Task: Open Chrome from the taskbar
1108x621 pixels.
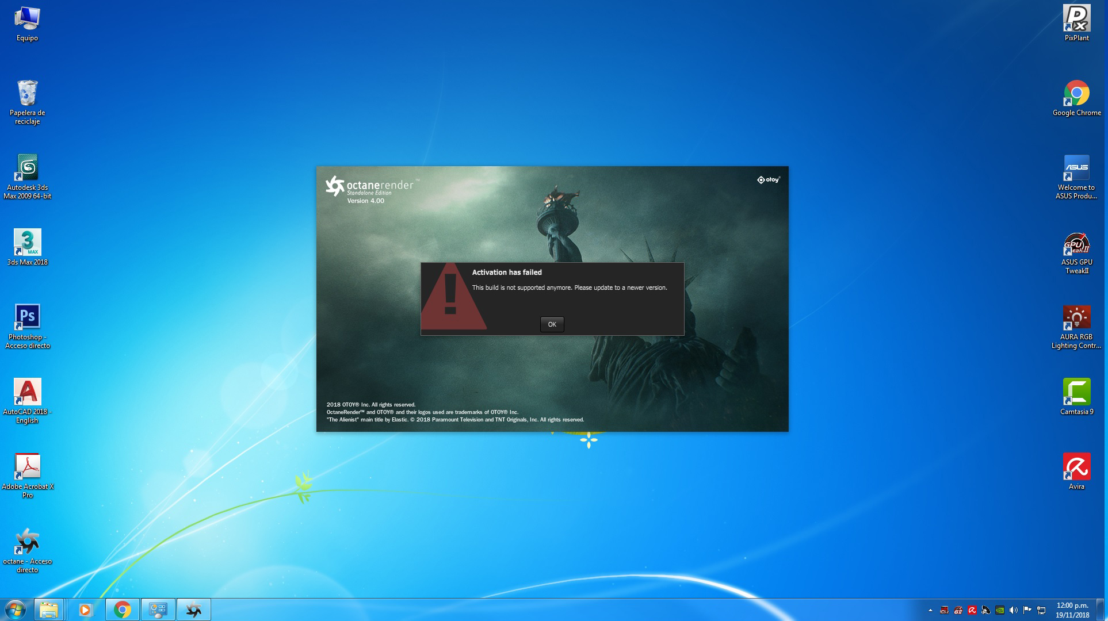Action: tap(122, 609)
